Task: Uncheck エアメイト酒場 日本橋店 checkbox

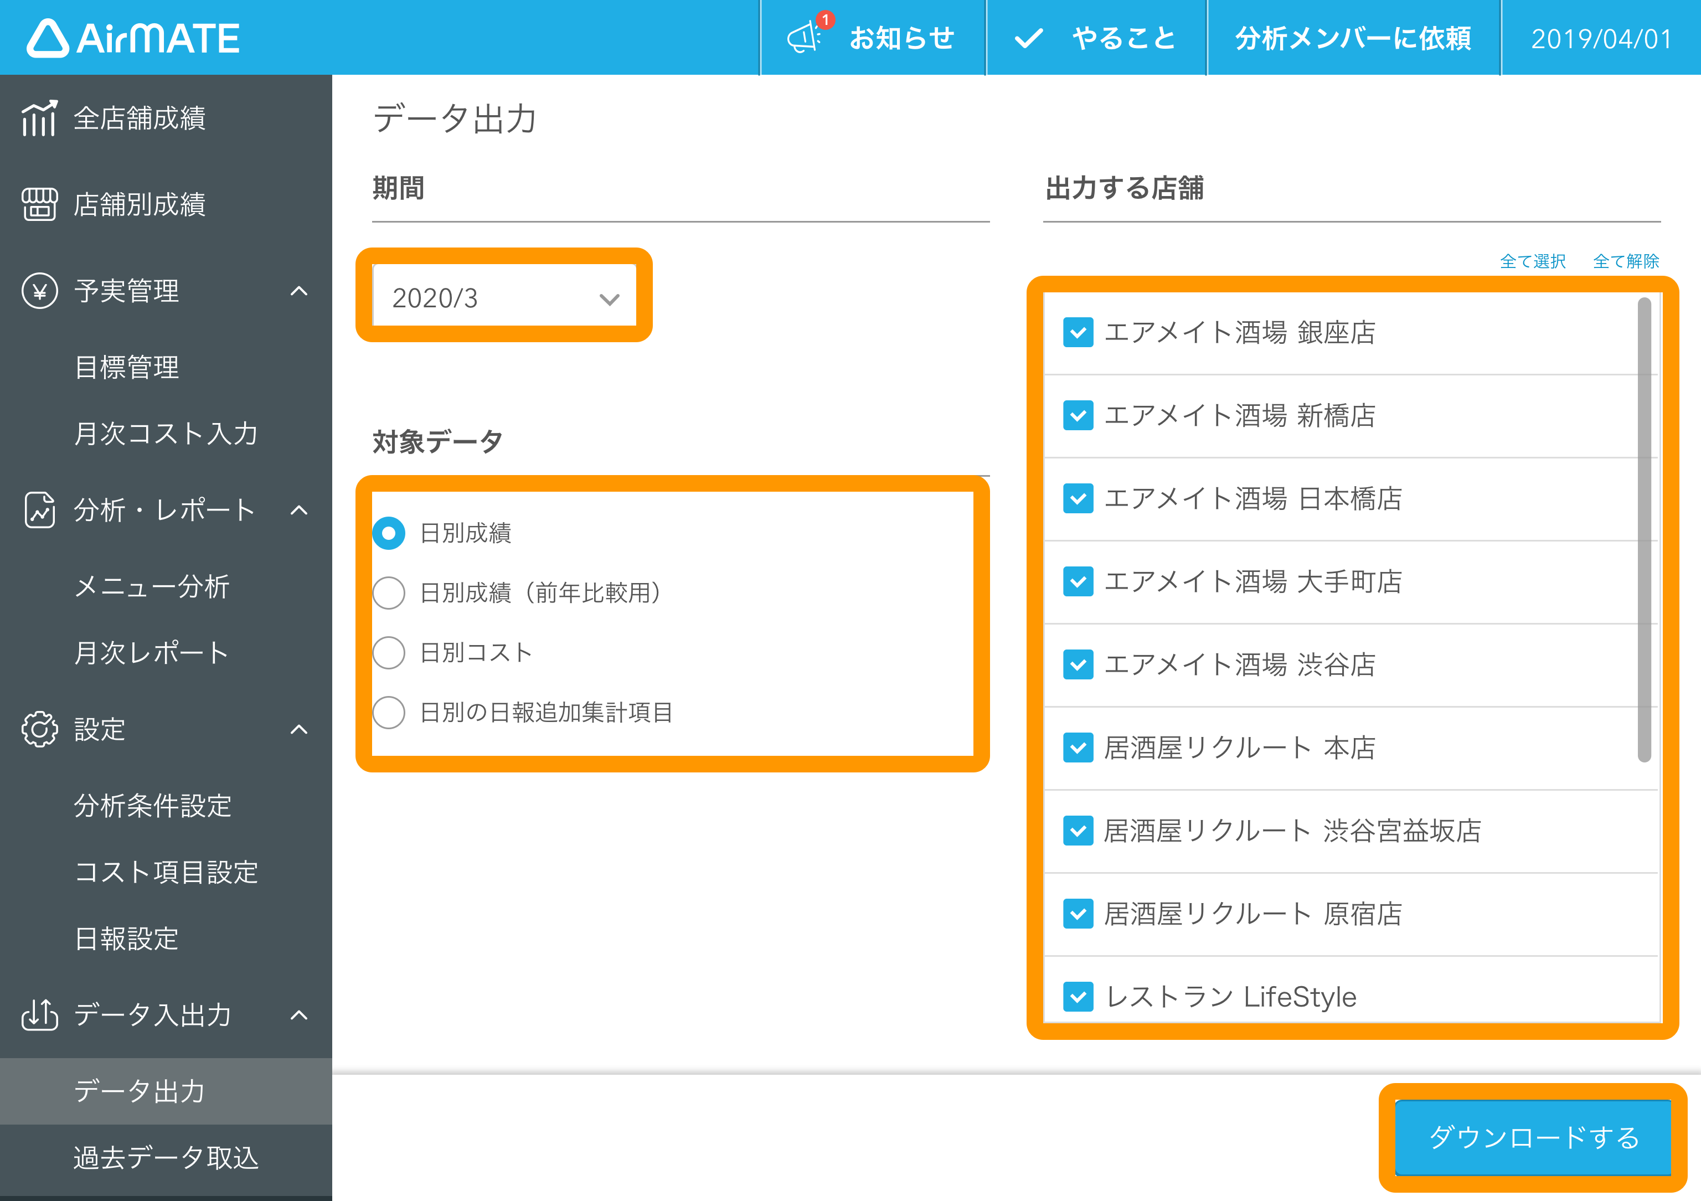Action: click(1078, 498)
